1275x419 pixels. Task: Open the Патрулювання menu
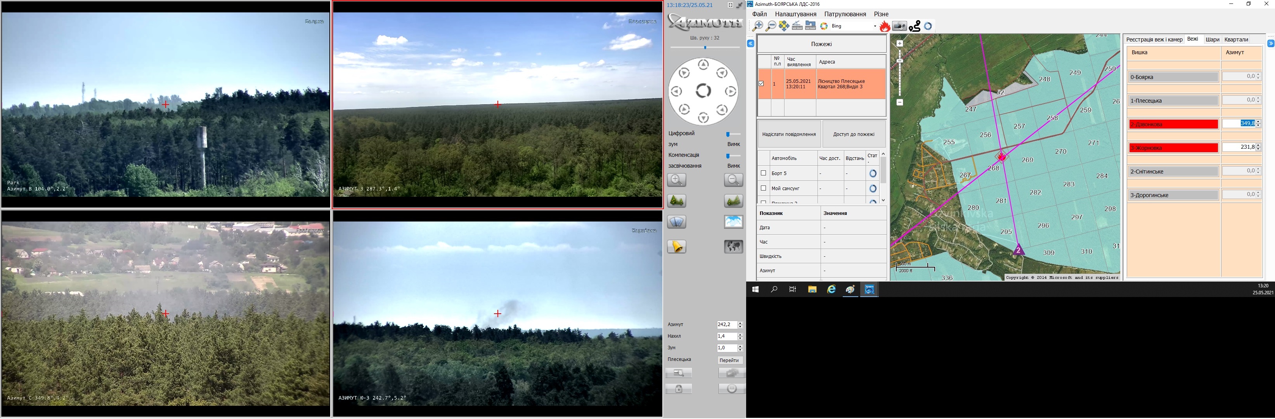tap(845, 14)
